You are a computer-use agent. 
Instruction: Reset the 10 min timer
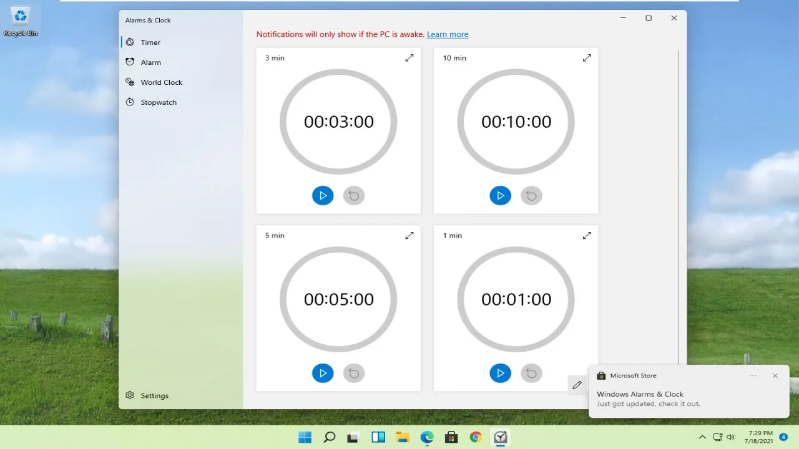pos(532,196)
